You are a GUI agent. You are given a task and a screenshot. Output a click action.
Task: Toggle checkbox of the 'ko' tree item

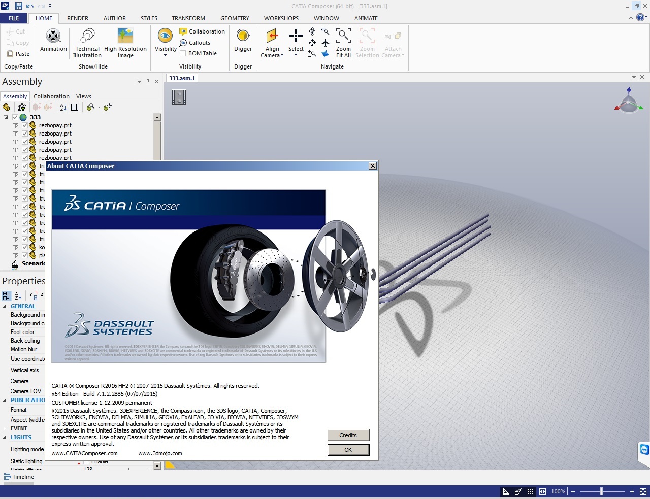click(25, 247)
